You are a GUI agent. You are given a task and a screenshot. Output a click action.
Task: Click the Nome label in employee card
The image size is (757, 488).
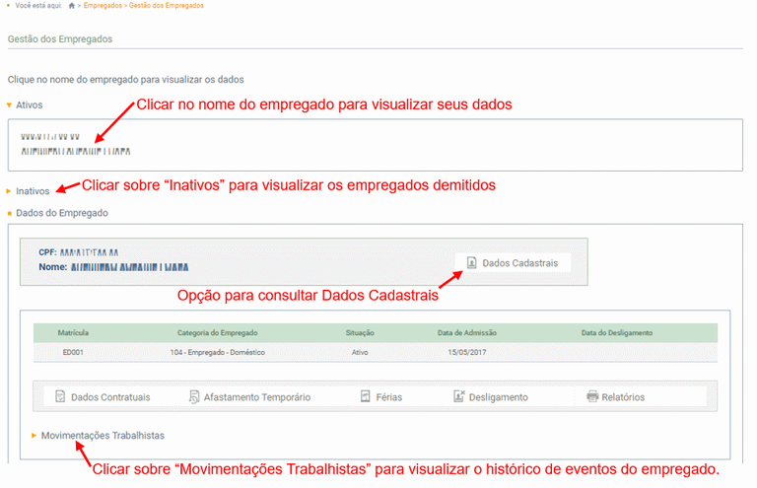pyautogui.click(x=52, y=267)
